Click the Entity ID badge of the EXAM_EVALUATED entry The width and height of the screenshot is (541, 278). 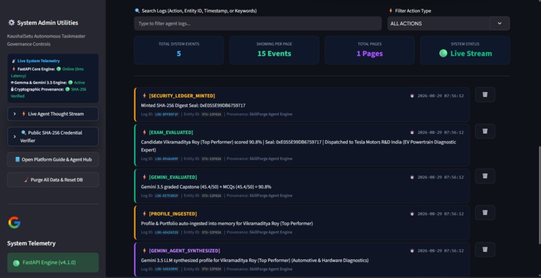(x=211, y=159)
